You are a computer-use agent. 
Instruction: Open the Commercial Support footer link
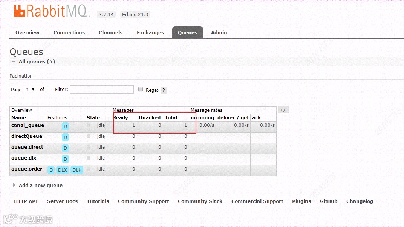pos(257,201)
